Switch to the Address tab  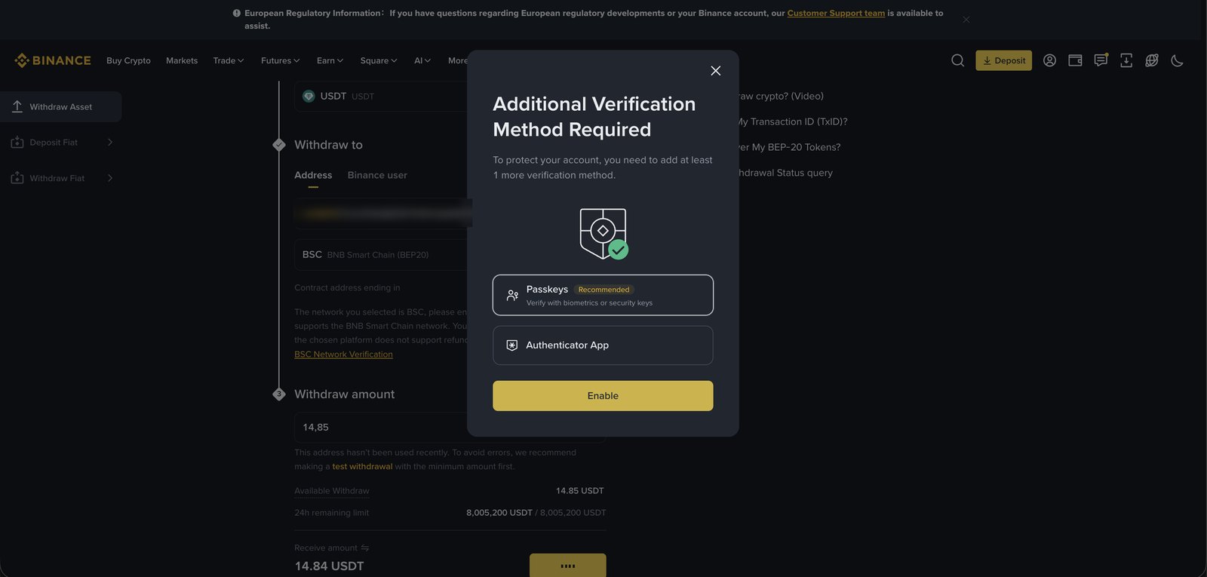point(313,175)
